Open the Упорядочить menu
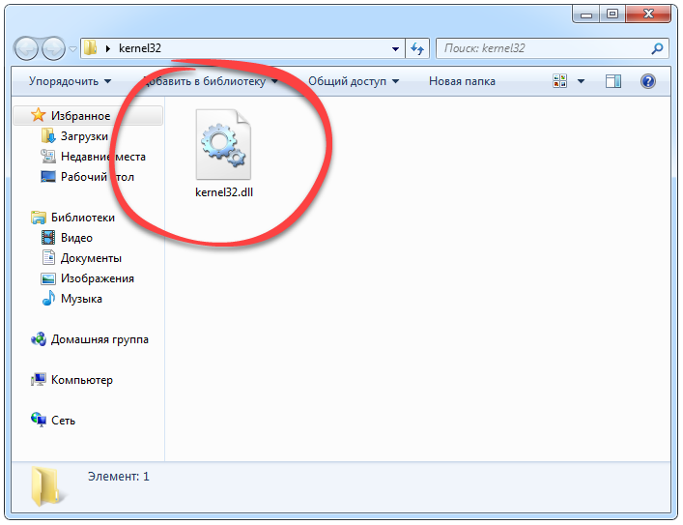 (x=71, y=81)
